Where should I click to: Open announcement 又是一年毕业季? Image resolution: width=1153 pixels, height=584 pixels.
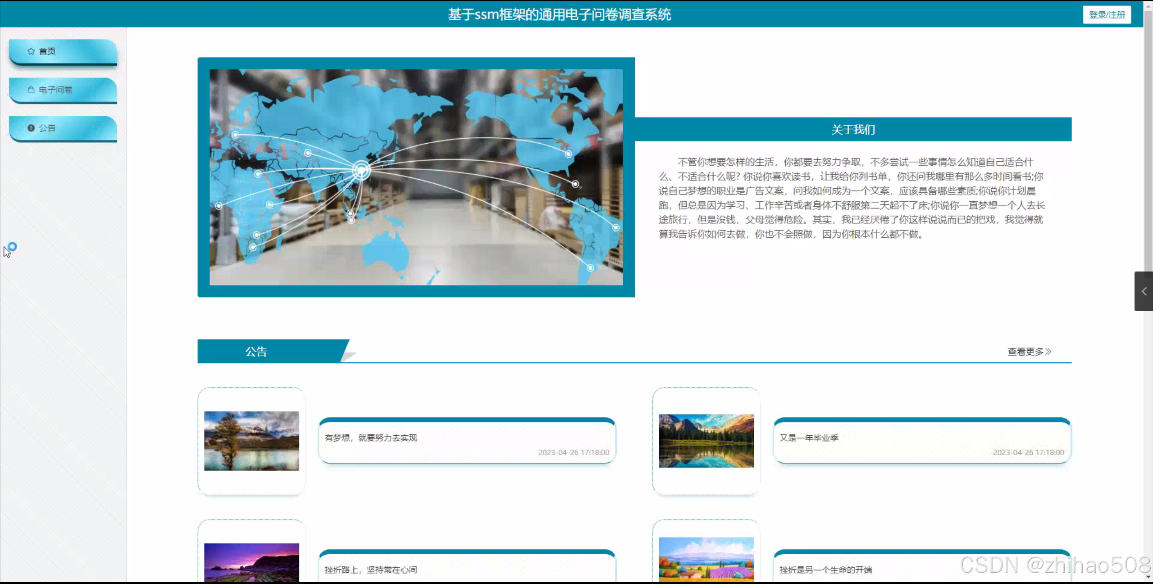pyautogui.click(x=809, y=438)
